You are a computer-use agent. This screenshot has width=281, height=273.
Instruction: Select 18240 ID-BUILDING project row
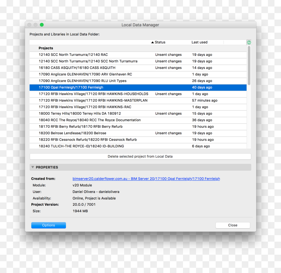pyautogui.click(x=138, y=146)
